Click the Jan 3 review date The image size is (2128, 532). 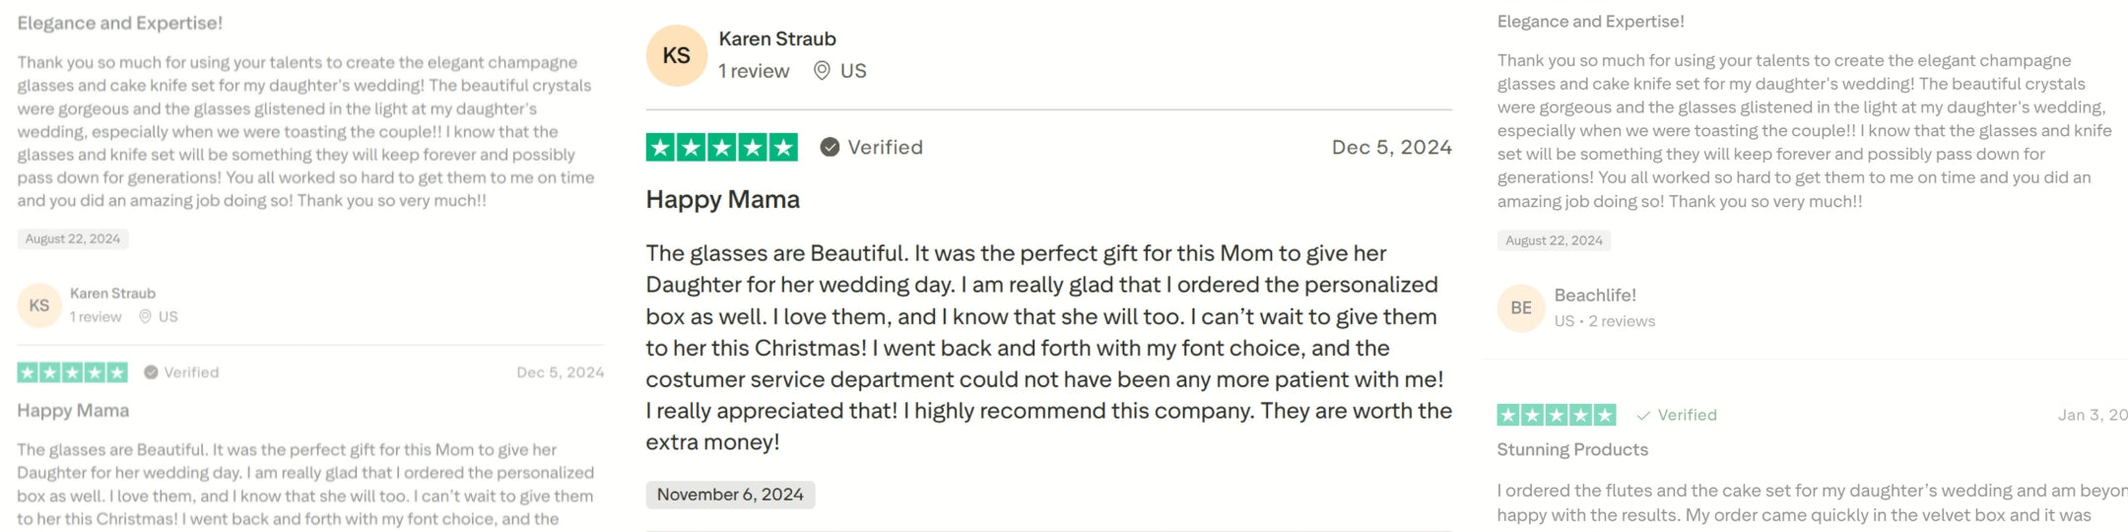coord(2092,415)
